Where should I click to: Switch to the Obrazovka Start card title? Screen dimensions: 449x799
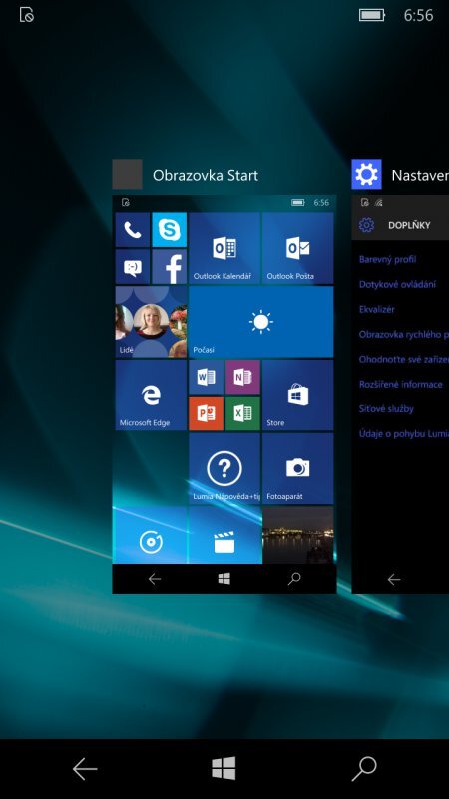[206, 176]
